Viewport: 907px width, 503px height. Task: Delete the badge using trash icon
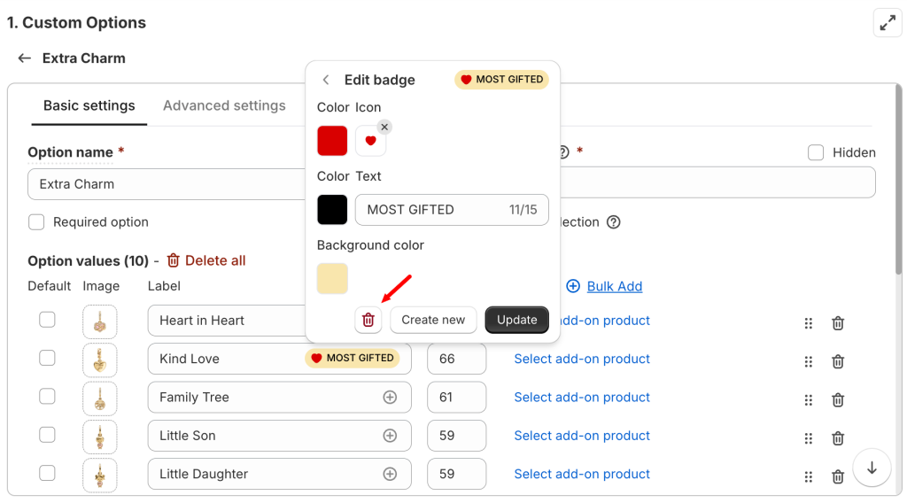click(x=368, y=320)
